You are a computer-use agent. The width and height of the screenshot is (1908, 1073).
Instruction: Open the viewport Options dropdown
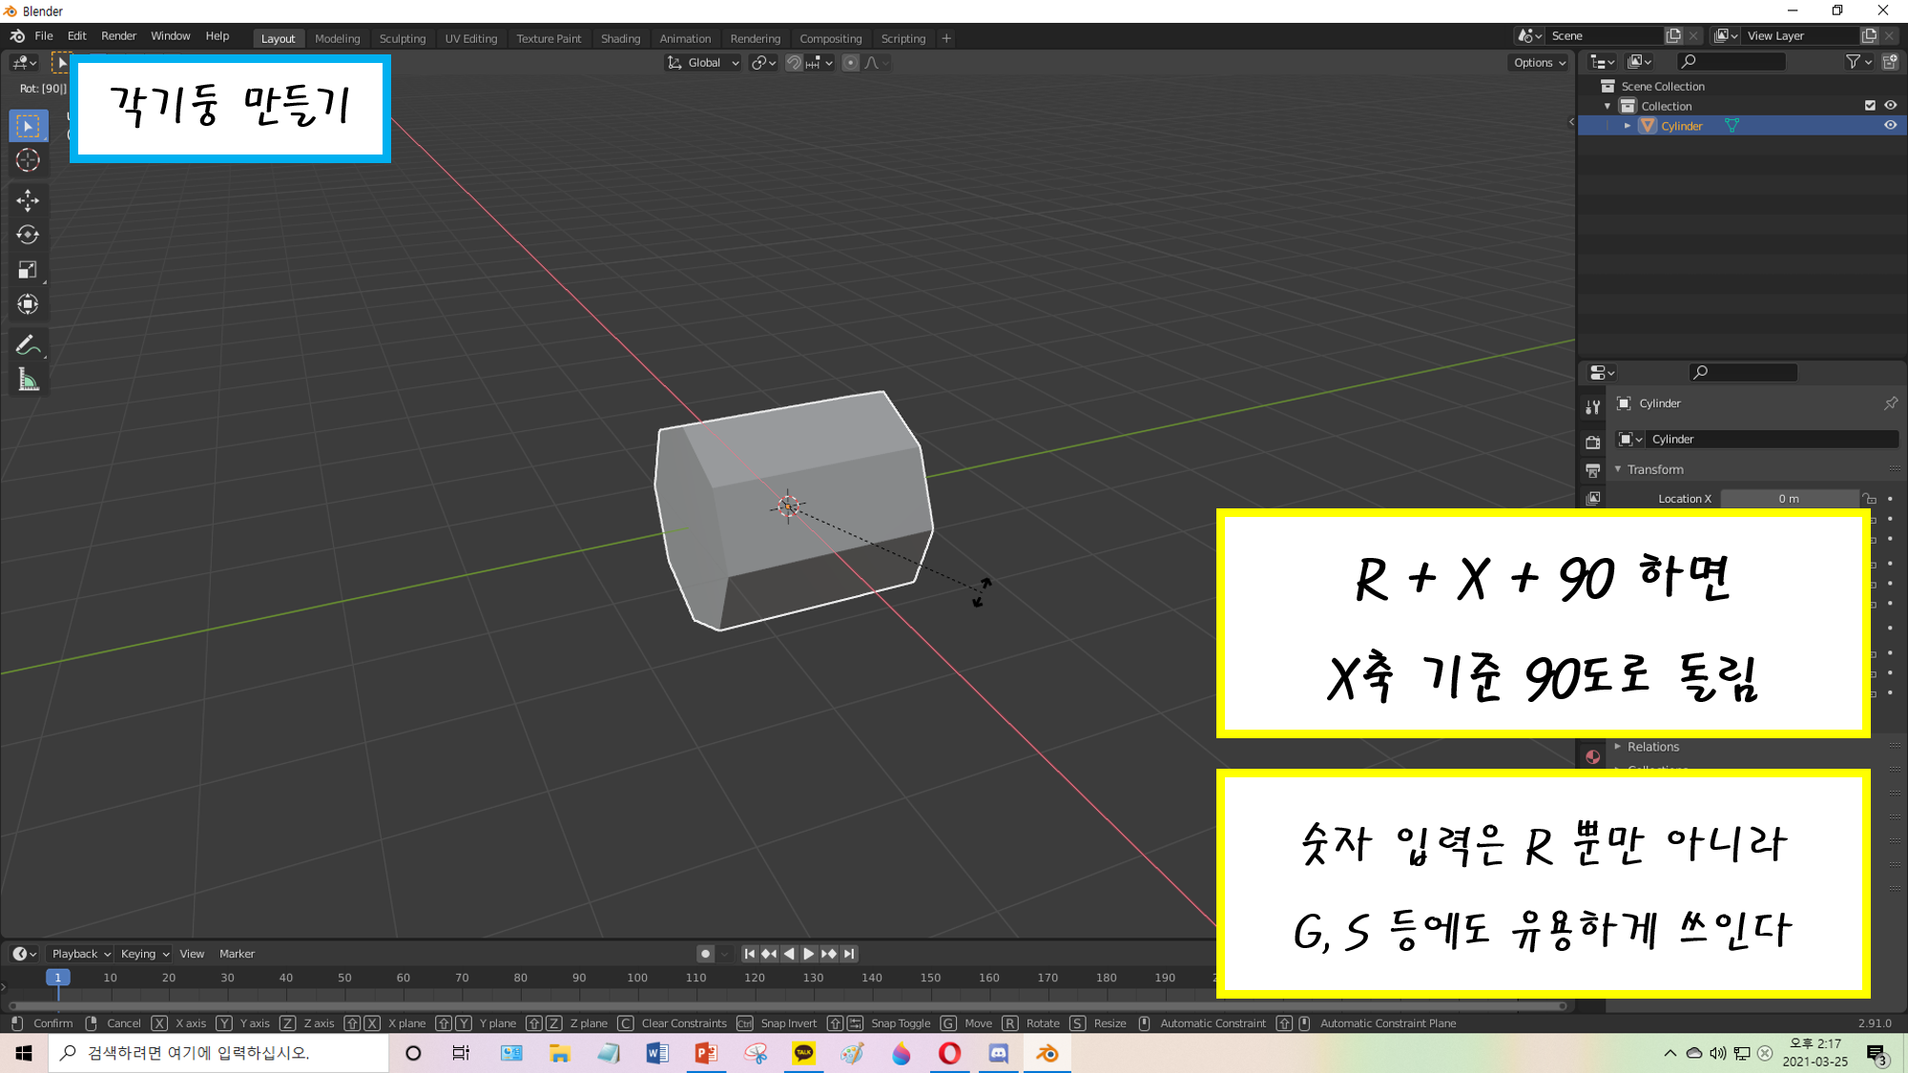[1539, 63]
